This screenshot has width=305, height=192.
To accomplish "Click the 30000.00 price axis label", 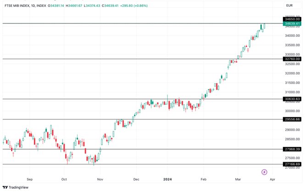I will click(292, 111).
